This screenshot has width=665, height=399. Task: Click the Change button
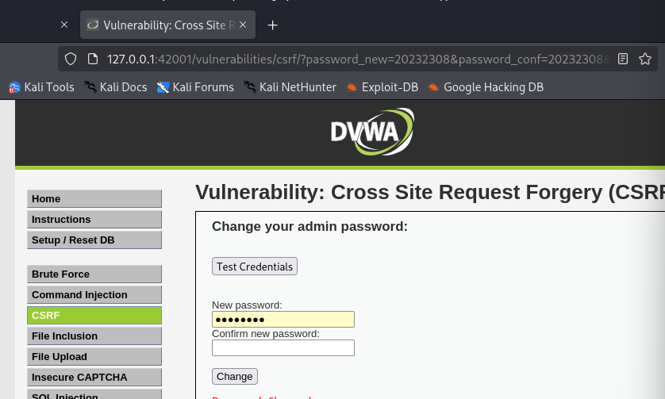235,377
